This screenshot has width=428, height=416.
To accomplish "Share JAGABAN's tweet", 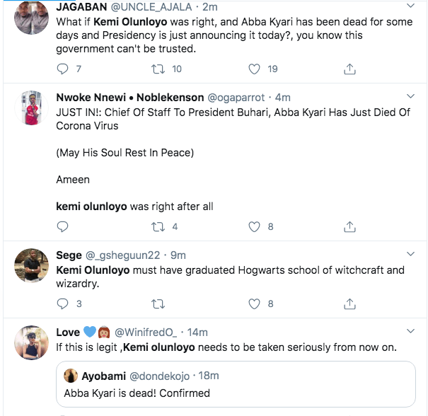I will [x=349, y=69].
